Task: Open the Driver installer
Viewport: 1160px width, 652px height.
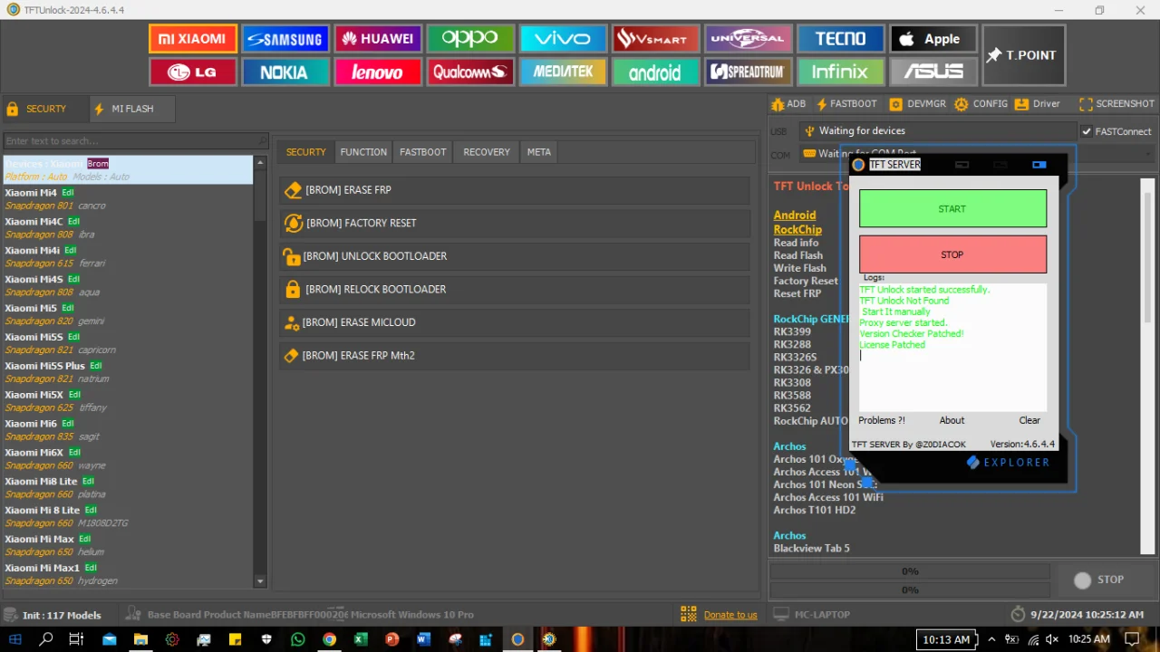Action: click(x=1038, y=104)
